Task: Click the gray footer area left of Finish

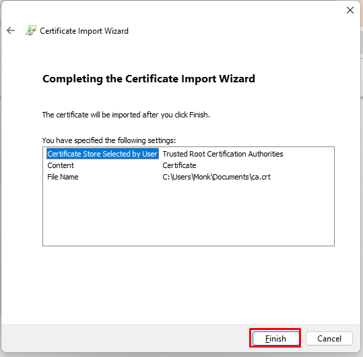Action: (125, 339)
